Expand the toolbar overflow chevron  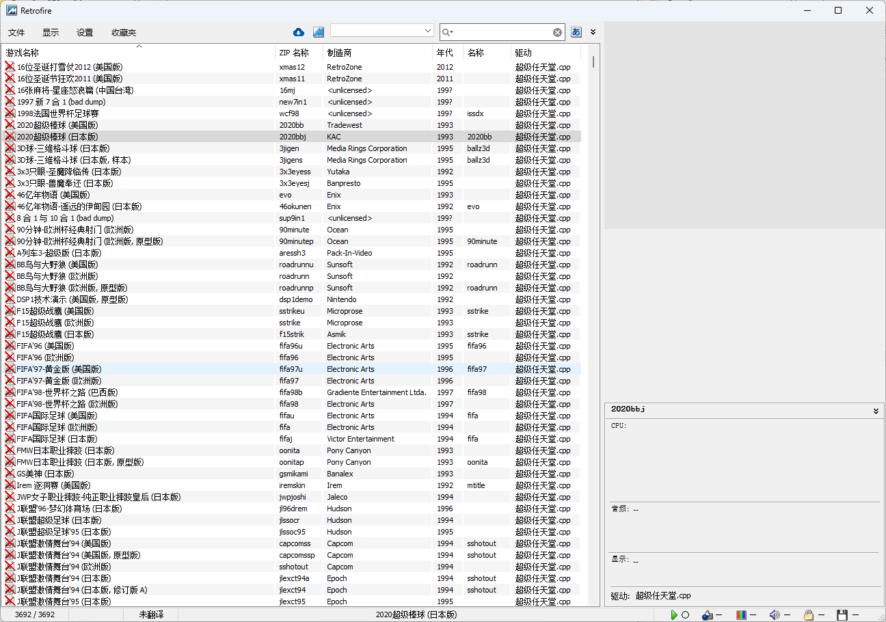[593, 32]
